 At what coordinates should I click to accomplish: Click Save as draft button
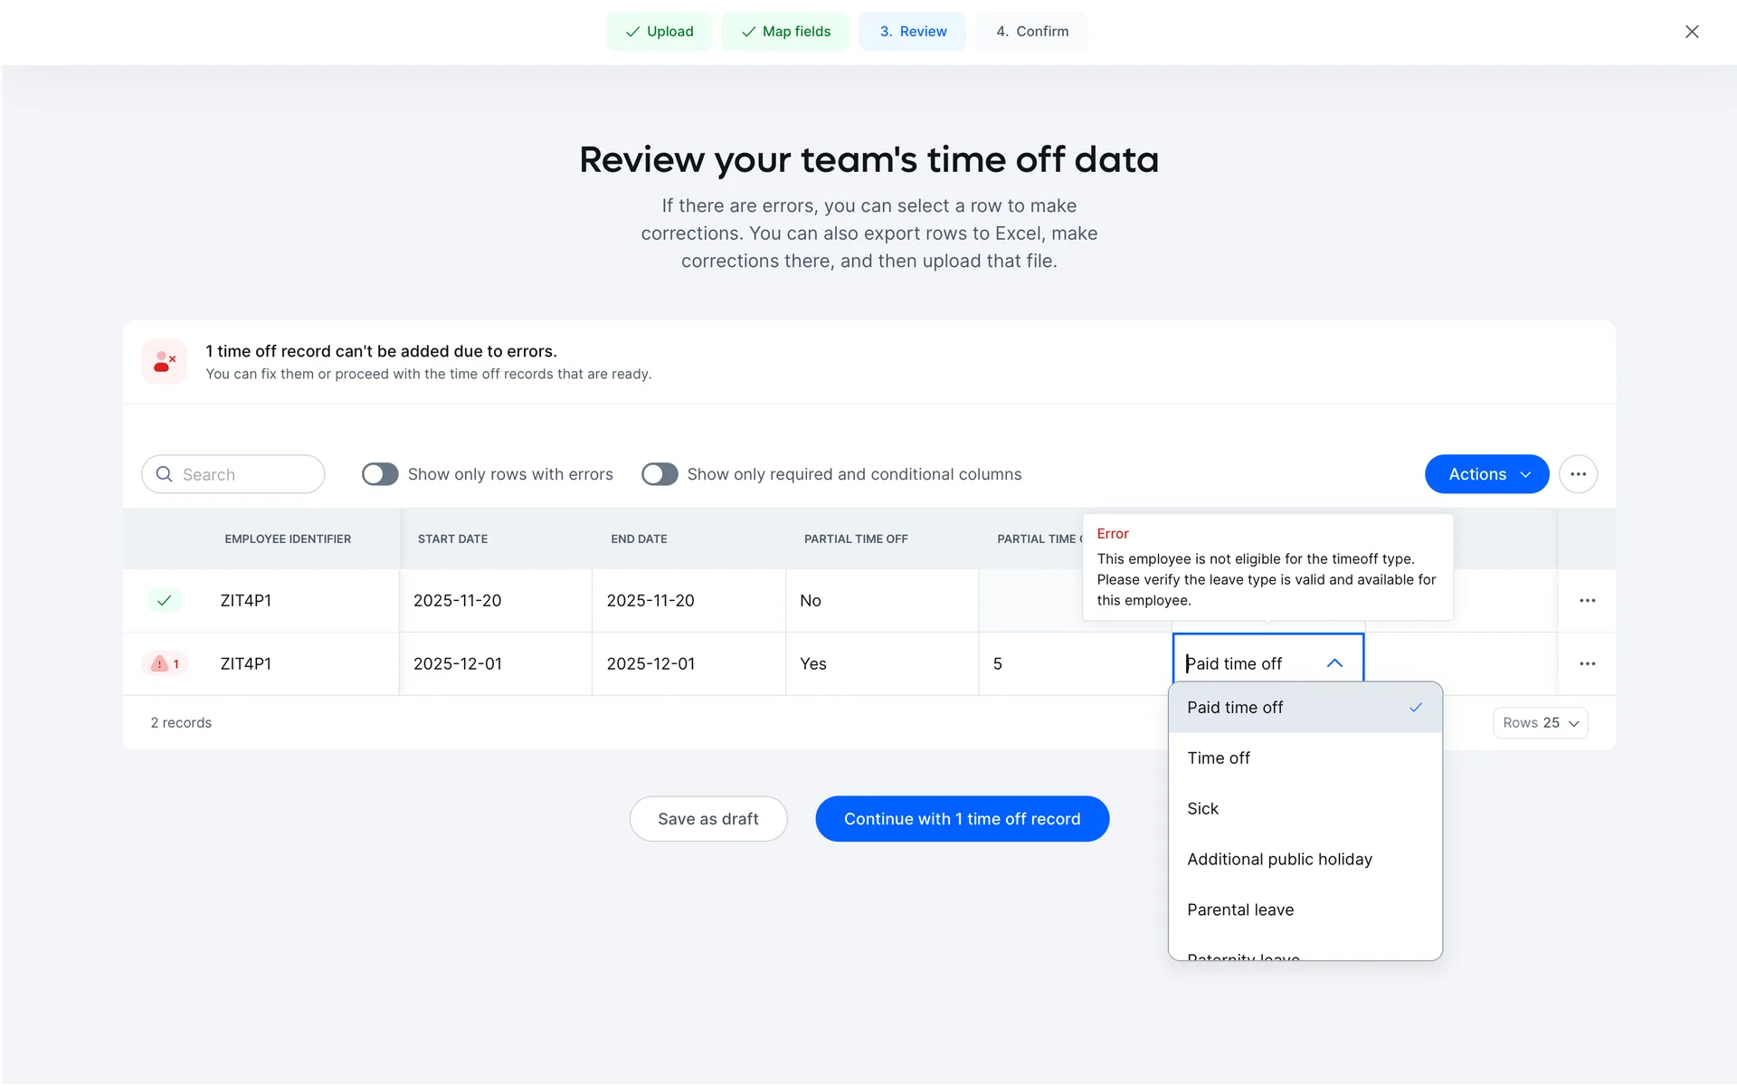click(708, 819)
